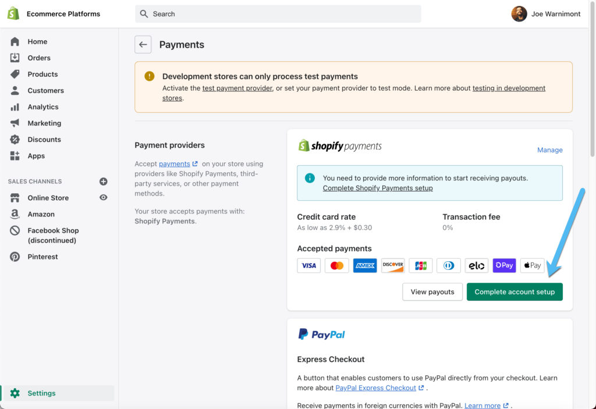Click the Complete account setup button

(515, 292)
